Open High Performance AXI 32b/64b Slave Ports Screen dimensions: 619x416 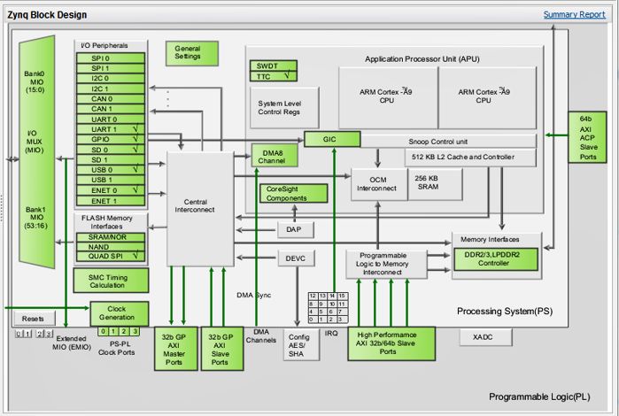coord(391,343)
